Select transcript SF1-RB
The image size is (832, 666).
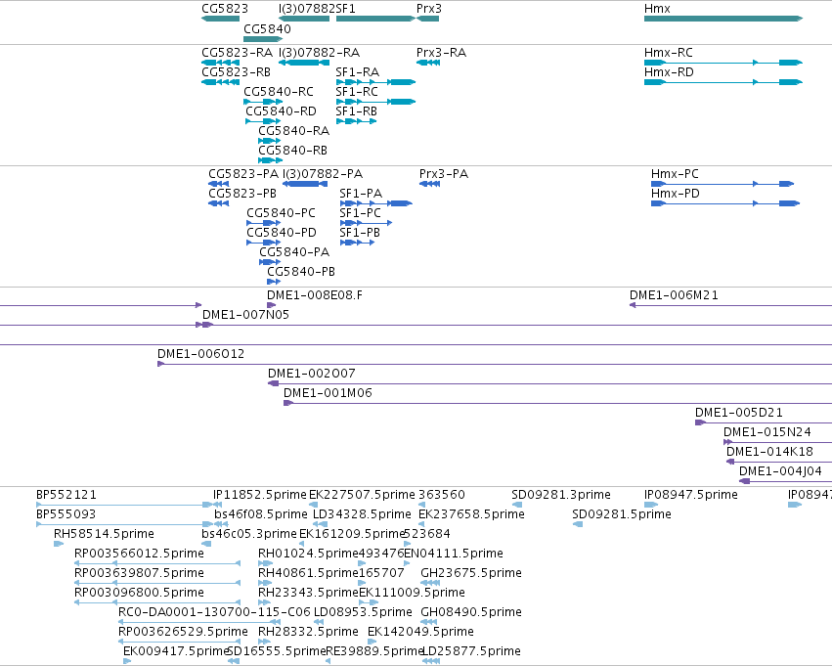pyautogui.click(x=357, y=121)
